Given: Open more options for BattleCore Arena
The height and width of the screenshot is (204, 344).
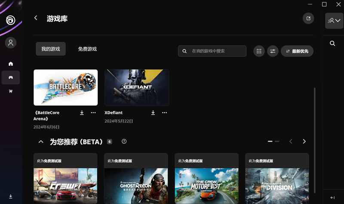Looking at the screenshot, I should click(x=93, y=113).
